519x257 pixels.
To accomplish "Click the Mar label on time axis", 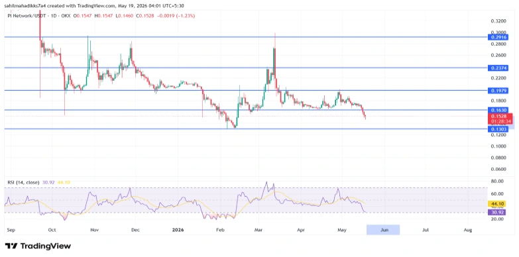I will pos(259,229).
